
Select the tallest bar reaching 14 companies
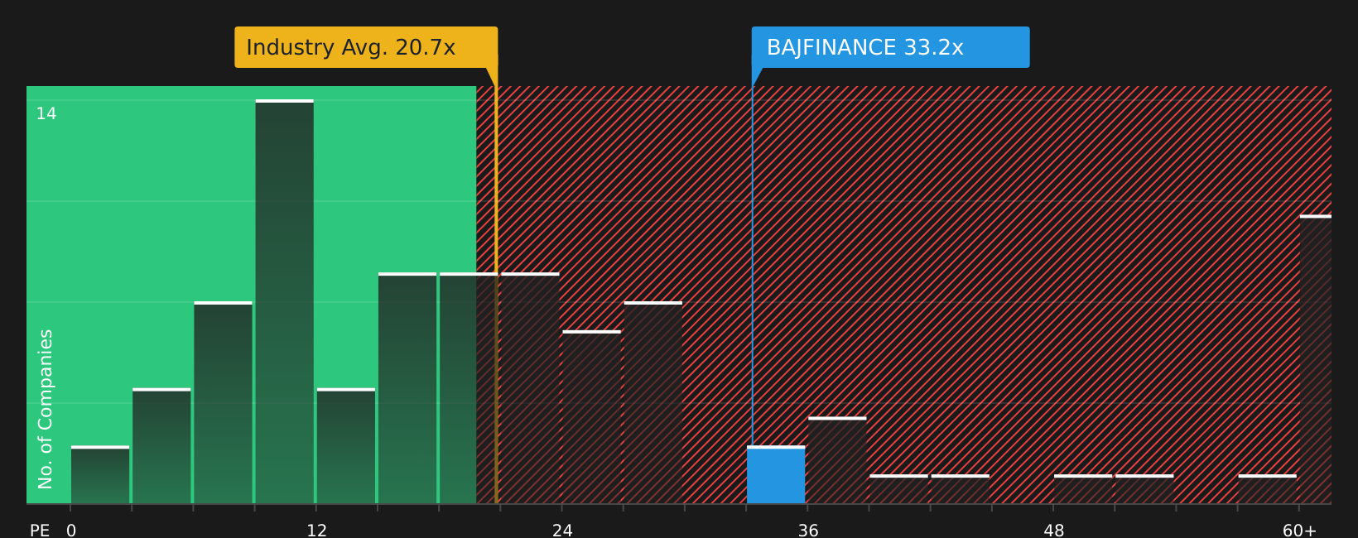[x=285, y=302]
